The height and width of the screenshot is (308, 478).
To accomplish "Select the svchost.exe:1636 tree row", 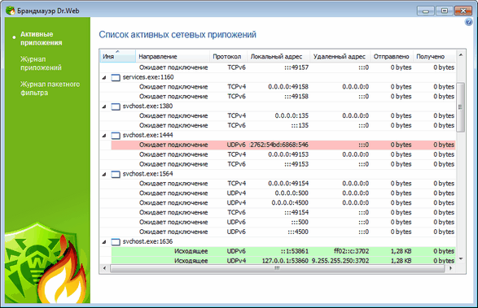I will pyautogui.click(x=278, y=241).
